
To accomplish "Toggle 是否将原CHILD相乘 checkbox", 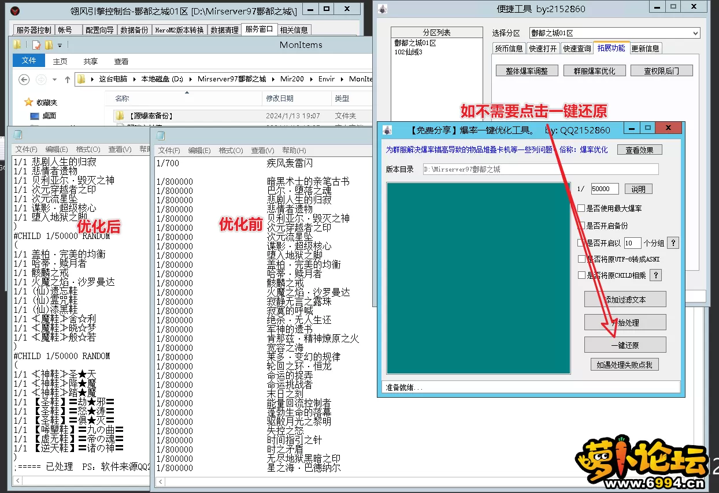I will coord(581,275).
